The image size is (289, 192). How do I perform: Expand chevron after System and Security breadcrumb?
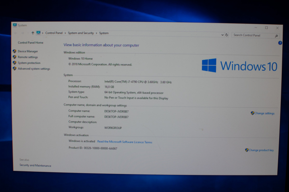[x=97, y=33]
